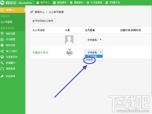Screen dimensions: 152x114
Task: Click the 版权信息 windows-flag icon
Action: (x=2, y=45)
